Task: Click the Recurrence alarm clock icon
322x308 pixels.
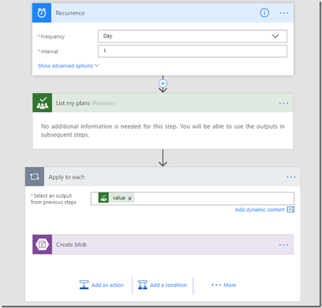Action: pos(42,13)
